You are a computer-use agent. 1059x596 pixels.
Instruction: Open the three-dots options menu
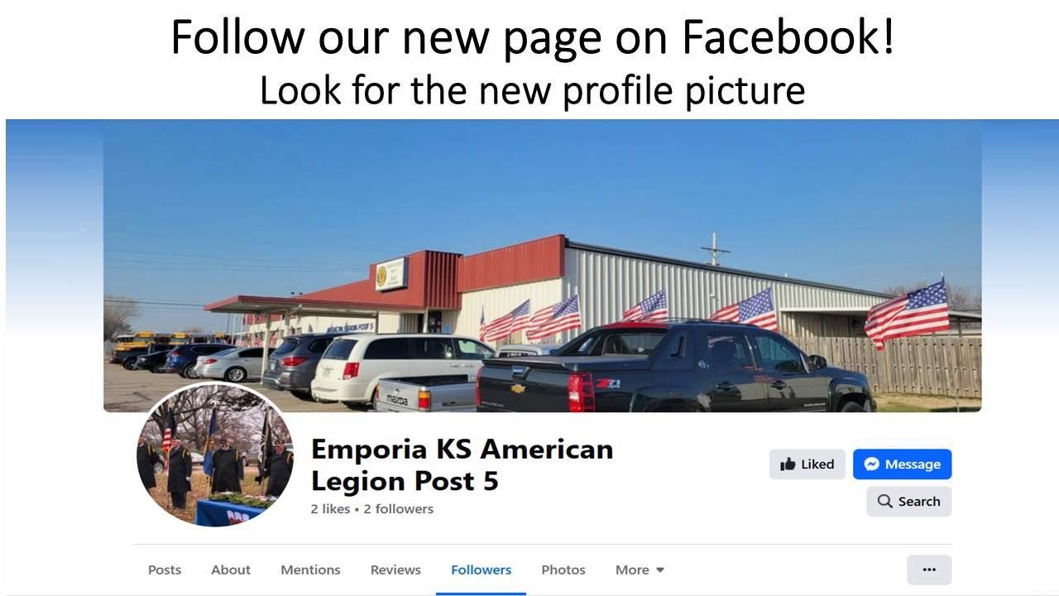(929, 570)
